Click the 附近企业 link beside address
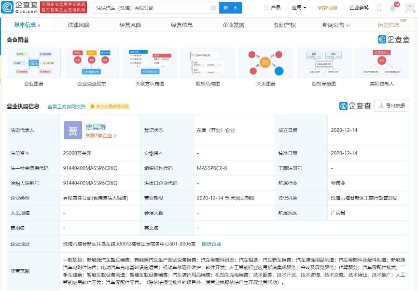 tap(211, 244)
